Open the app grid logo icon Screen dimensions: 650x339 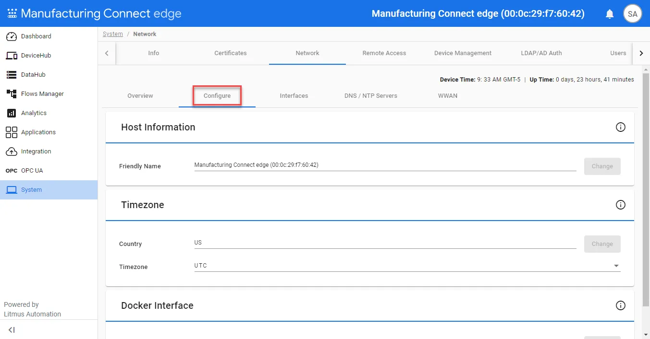coord(12,13)
